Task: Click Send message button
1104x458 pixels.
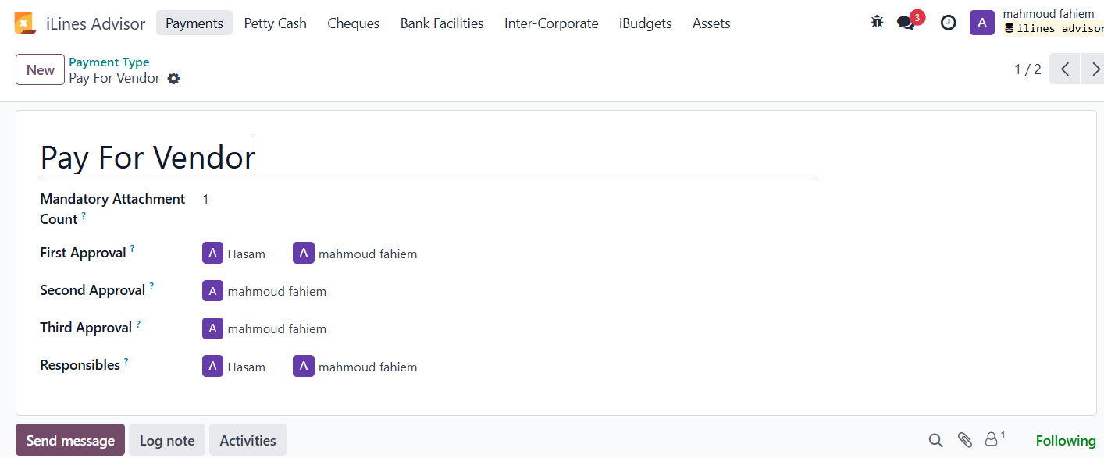Action: click(x=70, y=440)
